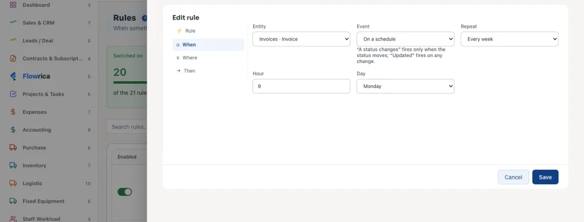Click the Flowrica logo icon
This screenshot has width=584, height=222.
point(13,76)
